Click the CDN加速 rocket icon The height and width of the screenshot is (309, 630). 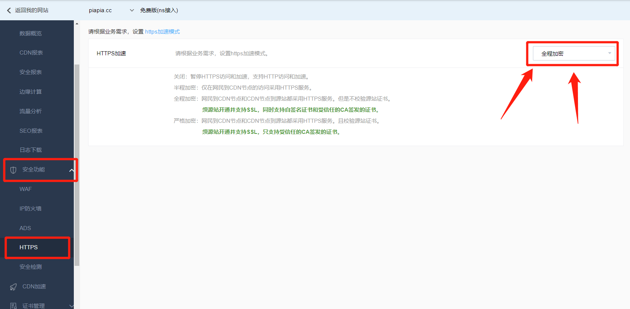[13, 287]
